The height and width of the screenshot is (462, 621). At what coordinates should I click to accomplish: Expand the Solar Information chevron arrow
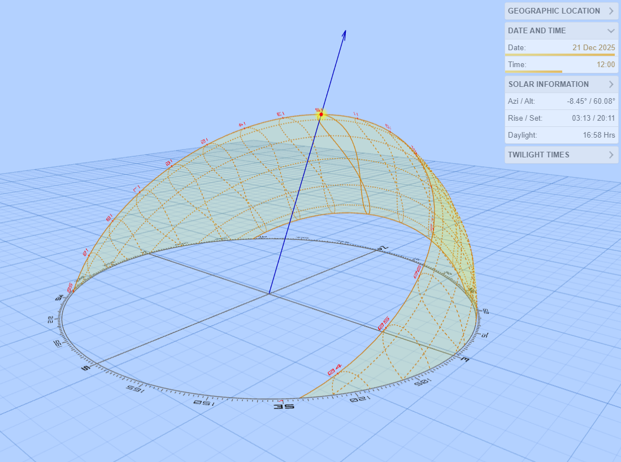click(611, 84)
